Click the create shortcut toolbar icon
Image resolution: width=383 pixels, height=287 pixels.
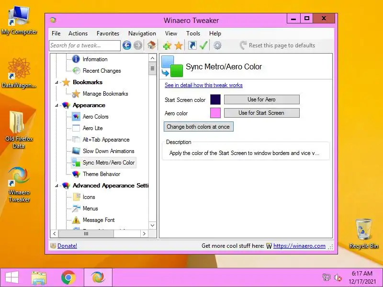pos(192,45)
